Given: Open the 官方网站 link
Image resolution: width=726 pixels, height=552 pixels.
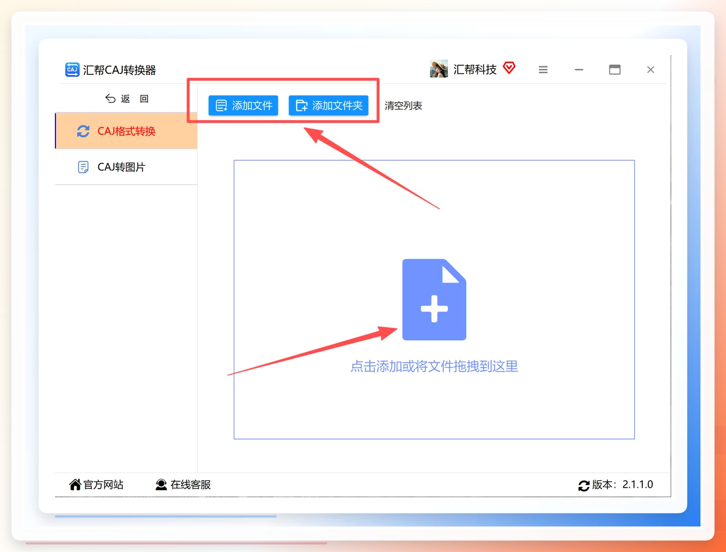Looking at the screenshot, I should click(96, 485).
